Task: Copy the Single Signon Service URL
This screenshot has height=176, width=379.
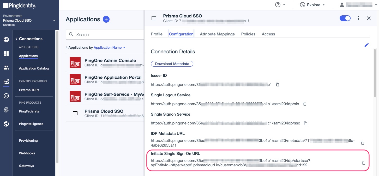Action: coord(306,123)
